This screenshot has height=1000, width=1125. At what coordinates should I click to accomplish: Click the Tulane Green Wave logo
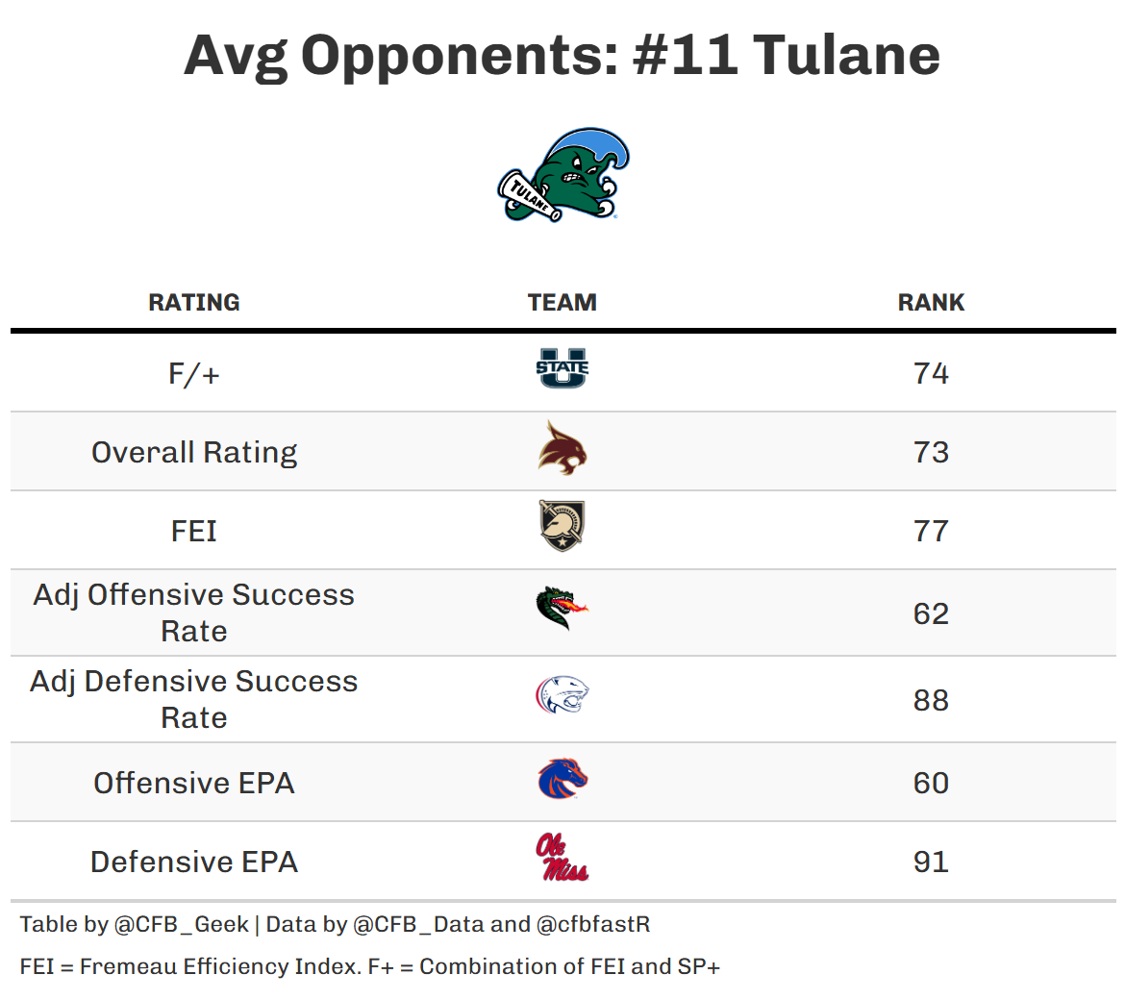pos(563,175)
